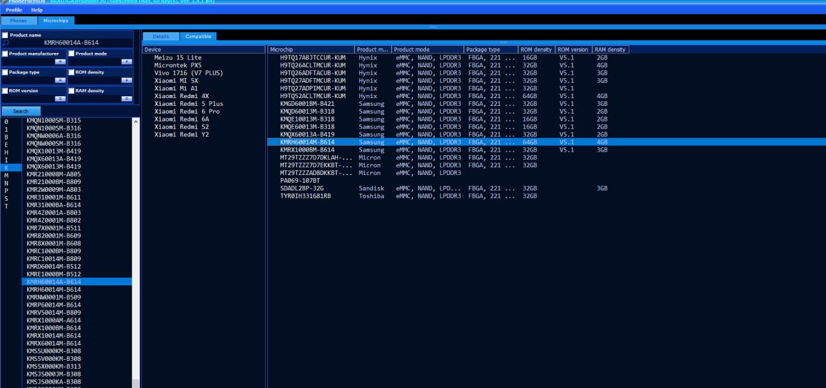Select Xiaomi Redmi 4X device
This screenshot has width=826, height=388.
click(x=181, y=96)
